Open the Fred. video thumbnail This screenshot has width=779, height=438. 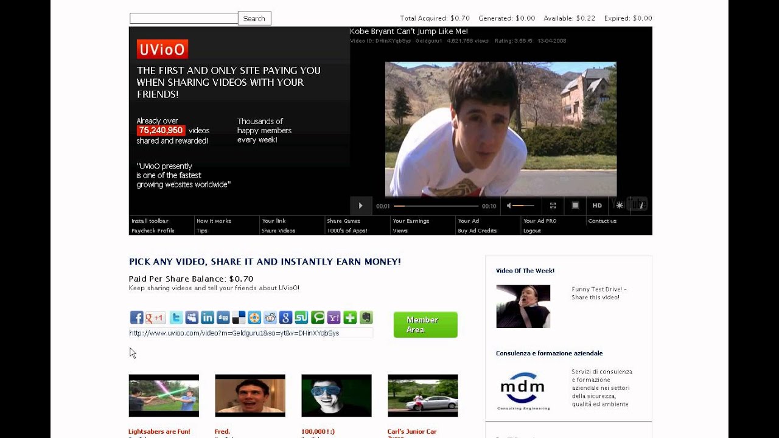(x=250, y=395)
